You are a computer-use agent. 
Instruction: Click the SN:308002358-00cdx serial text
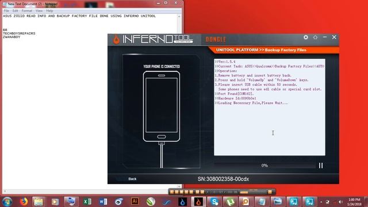[223, 179]
